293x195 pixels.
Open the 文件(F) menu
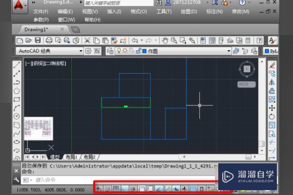coord(41,12)
